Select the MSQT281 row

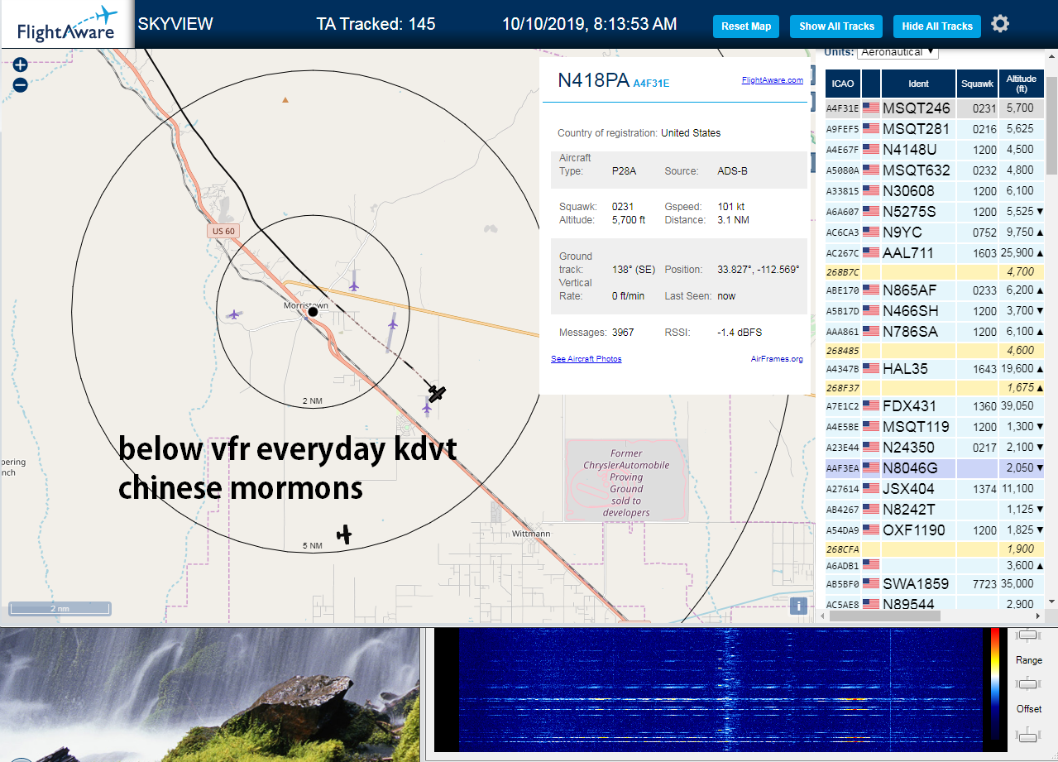coord(935,129)
